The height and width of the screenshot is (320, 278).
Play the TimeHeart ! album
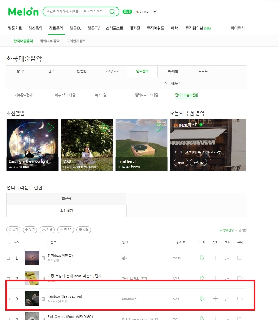159,128
